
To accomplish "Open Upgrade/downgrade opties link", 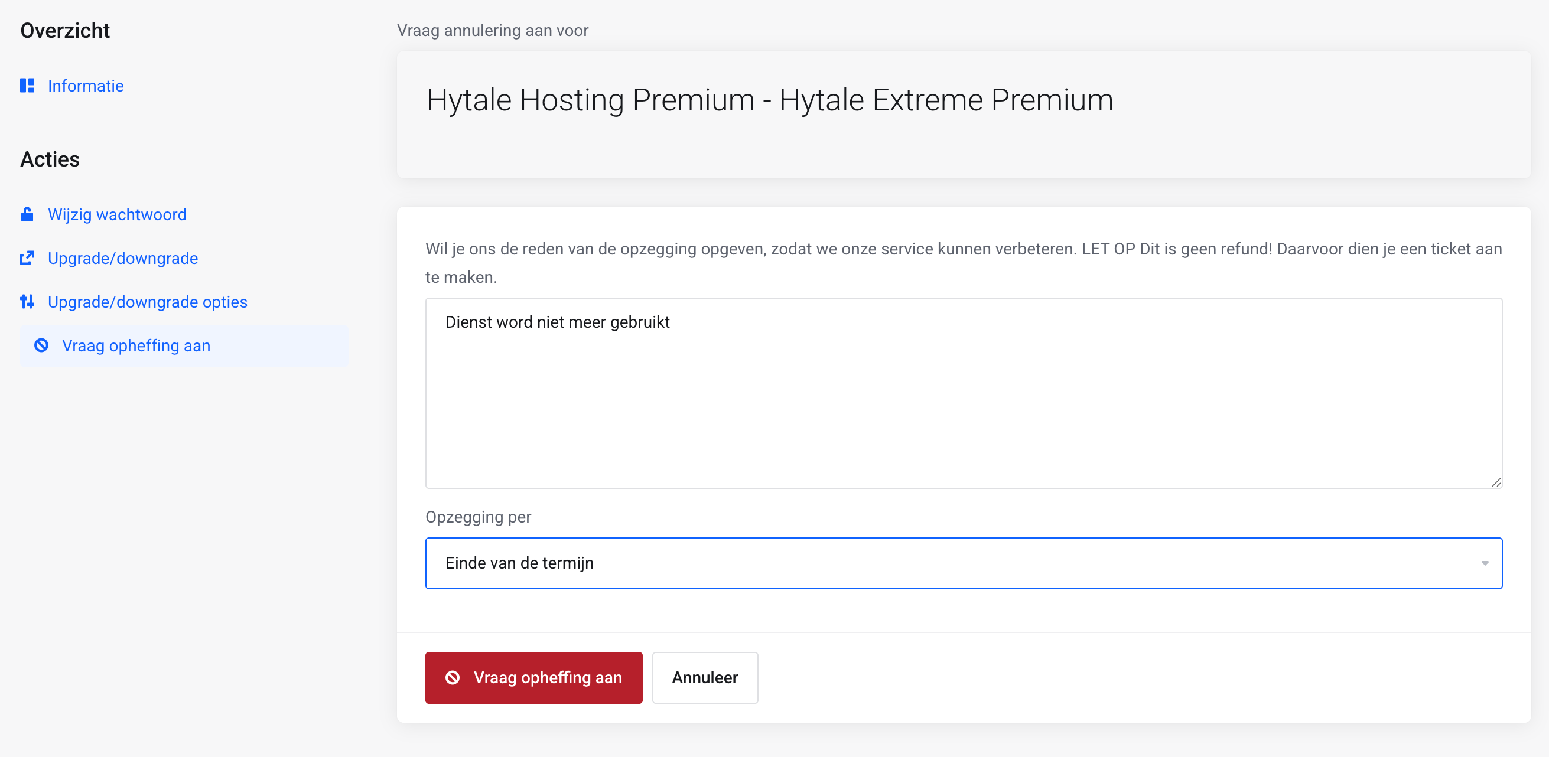I will (147, 302).
